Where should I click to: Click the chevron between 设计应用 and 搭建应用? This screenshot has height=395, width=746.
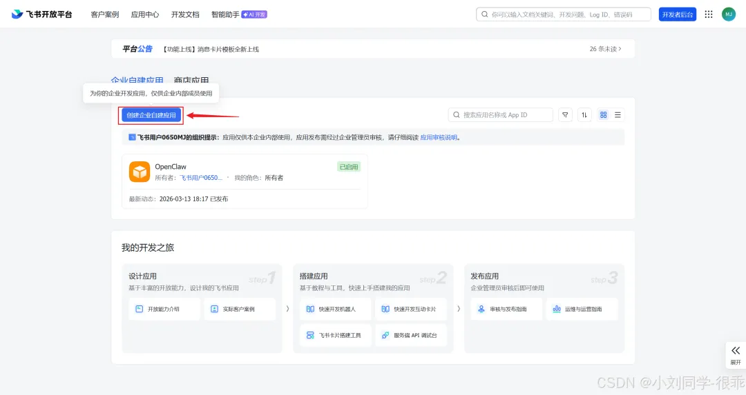[x=287, y=309]
